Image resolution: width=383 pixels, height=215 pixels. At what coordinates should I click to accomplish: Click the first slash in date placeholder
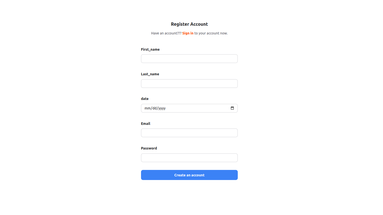pos(151,108)
